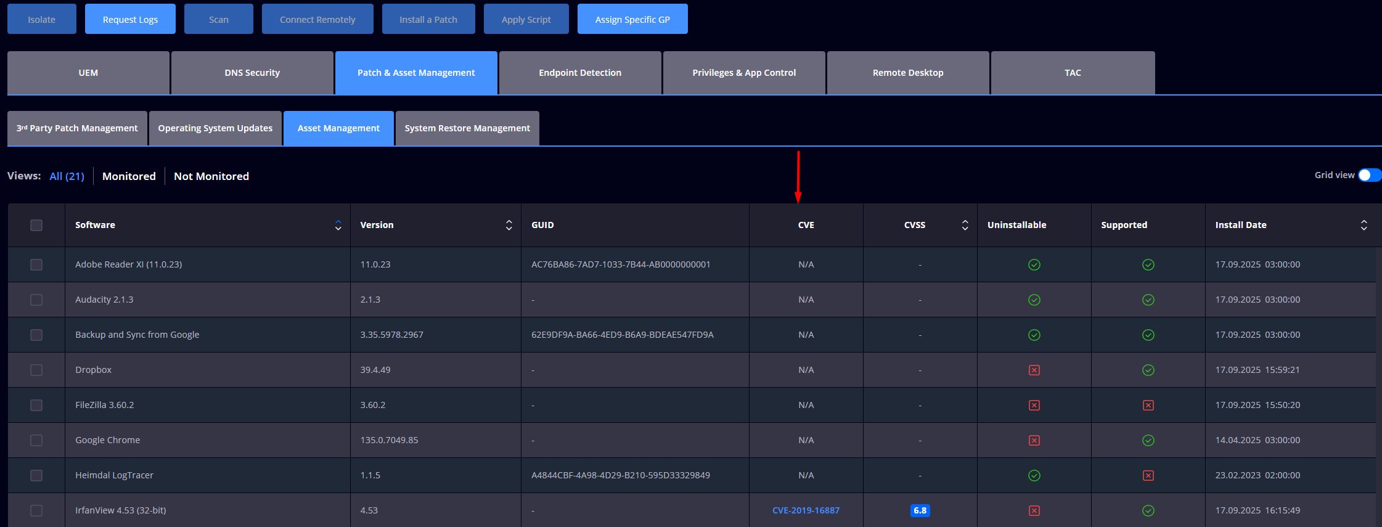Check the Audacity 2.1.3 row checkbox

point(36,300)
